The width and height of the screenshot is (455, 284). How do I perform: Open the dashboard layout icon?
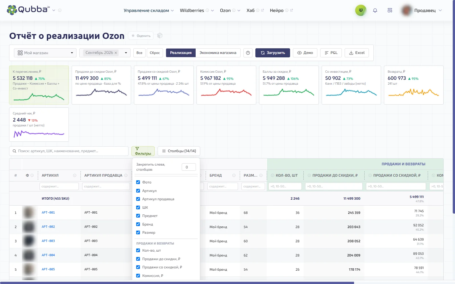click(x=390, y=11)
